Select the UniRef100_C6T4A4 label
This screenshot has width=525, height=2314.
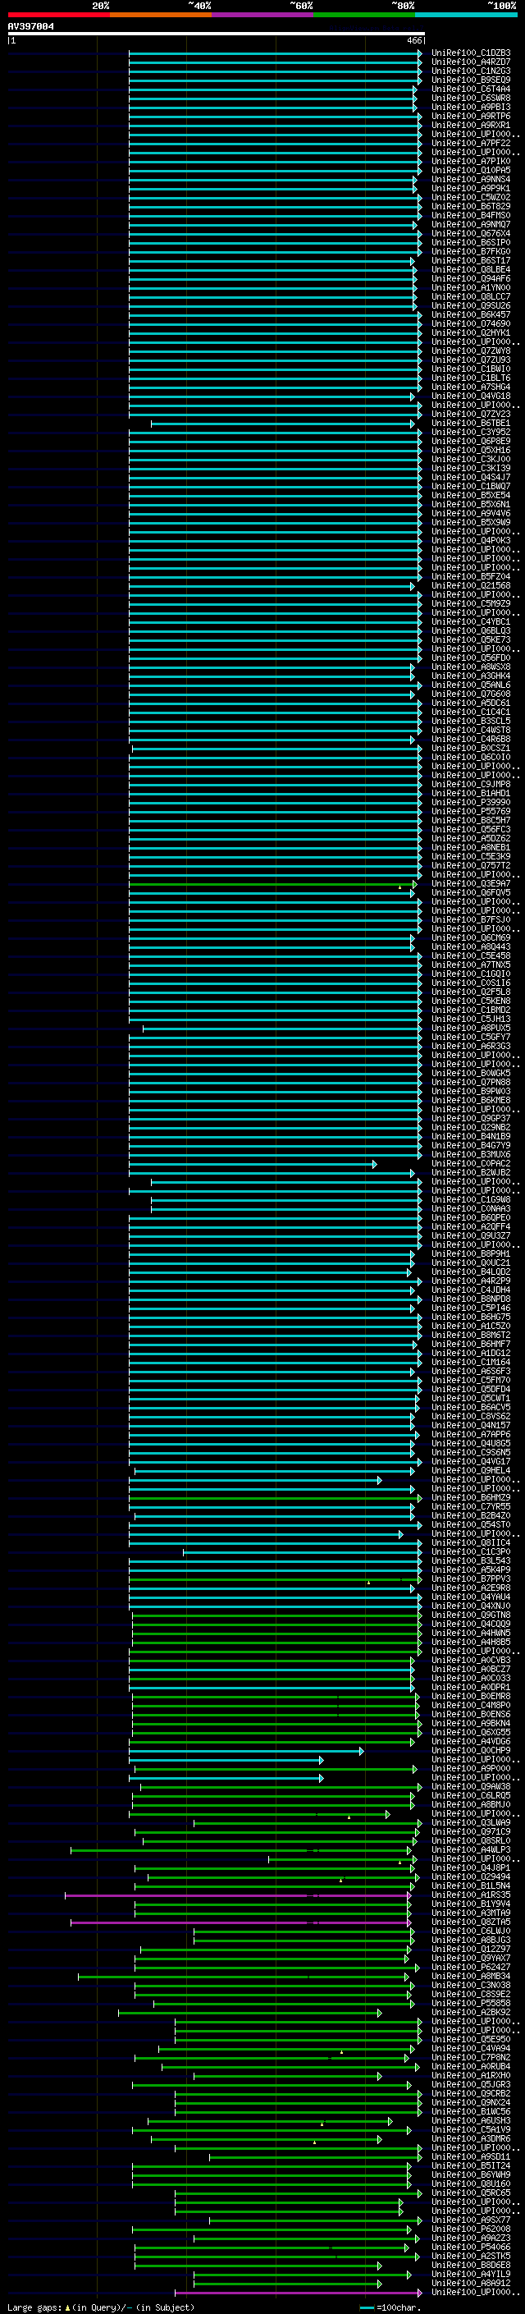tap(471, 89)
